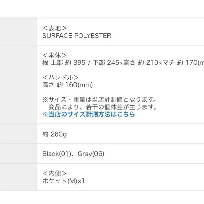This screenshot has width=204, height=204.
Task: Click the gray header cell beside the 本体 size row
Action: pos(18,84)
